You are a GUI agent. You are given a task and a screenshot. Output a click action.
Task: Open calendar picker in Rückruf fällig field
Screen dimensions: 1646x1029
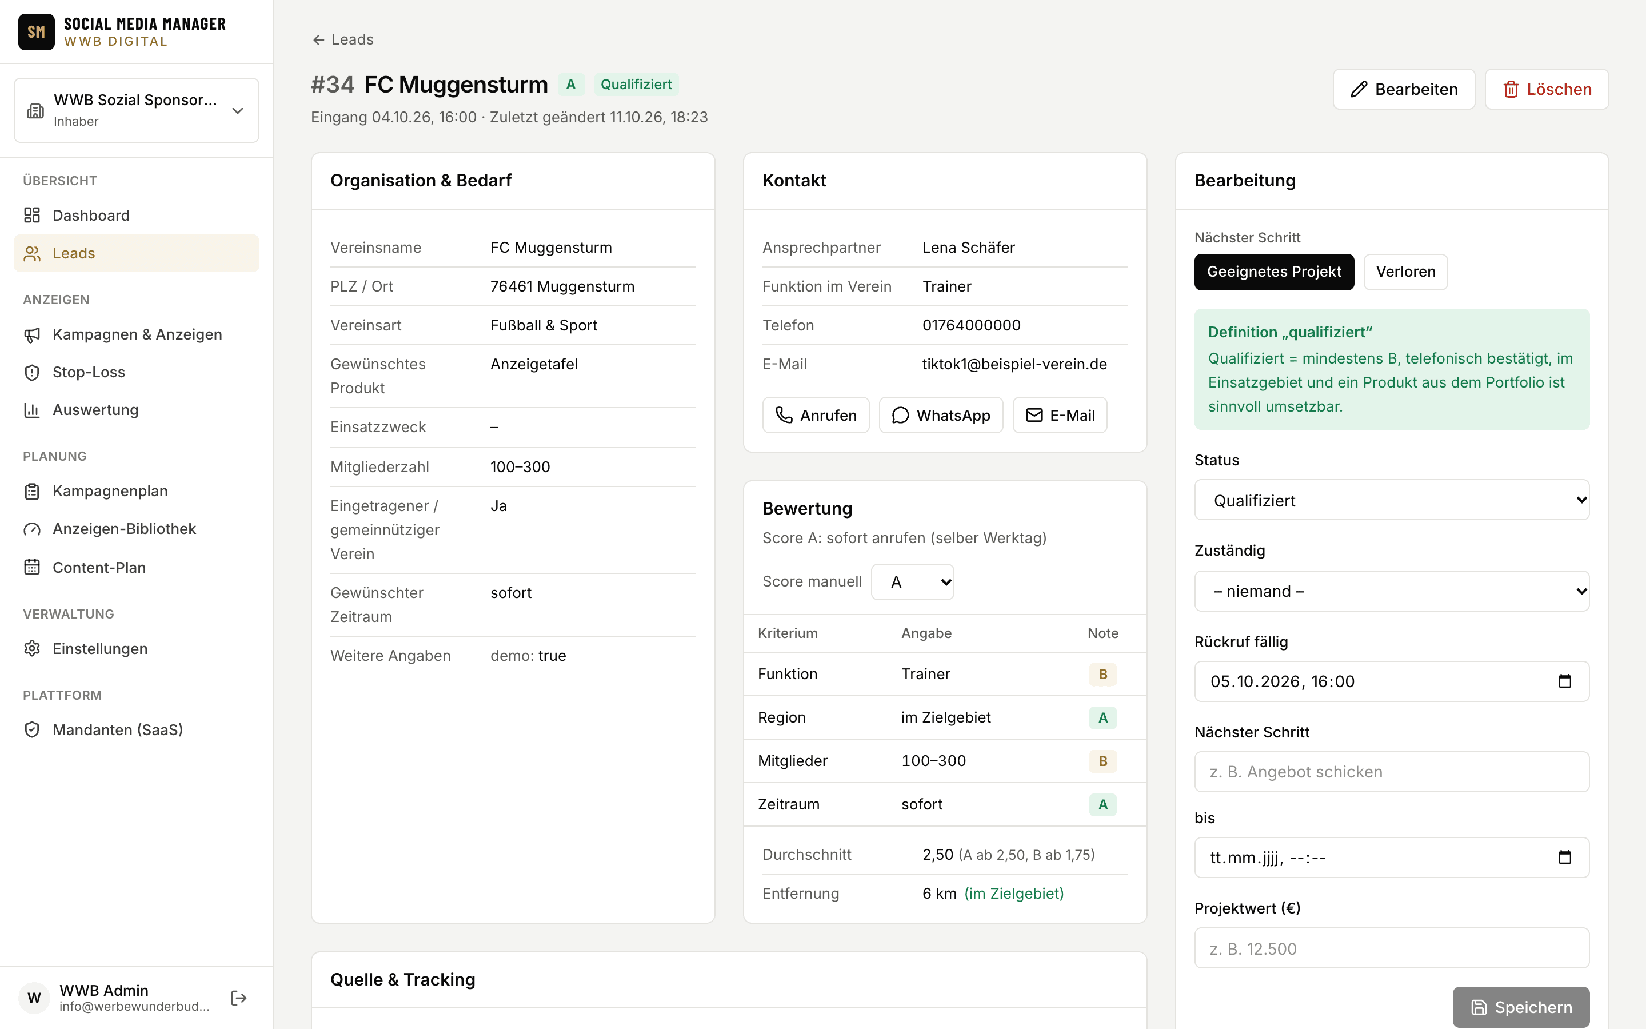(1564, 681)
